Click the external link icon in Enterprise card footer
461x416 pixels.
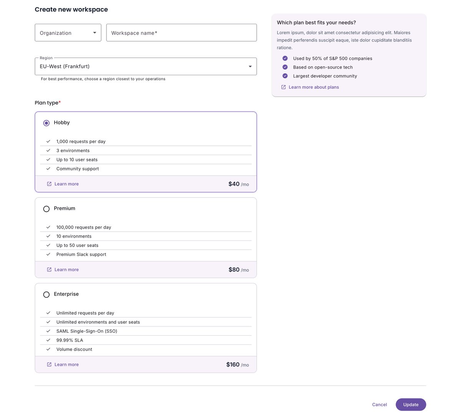[x=49, y=365]
